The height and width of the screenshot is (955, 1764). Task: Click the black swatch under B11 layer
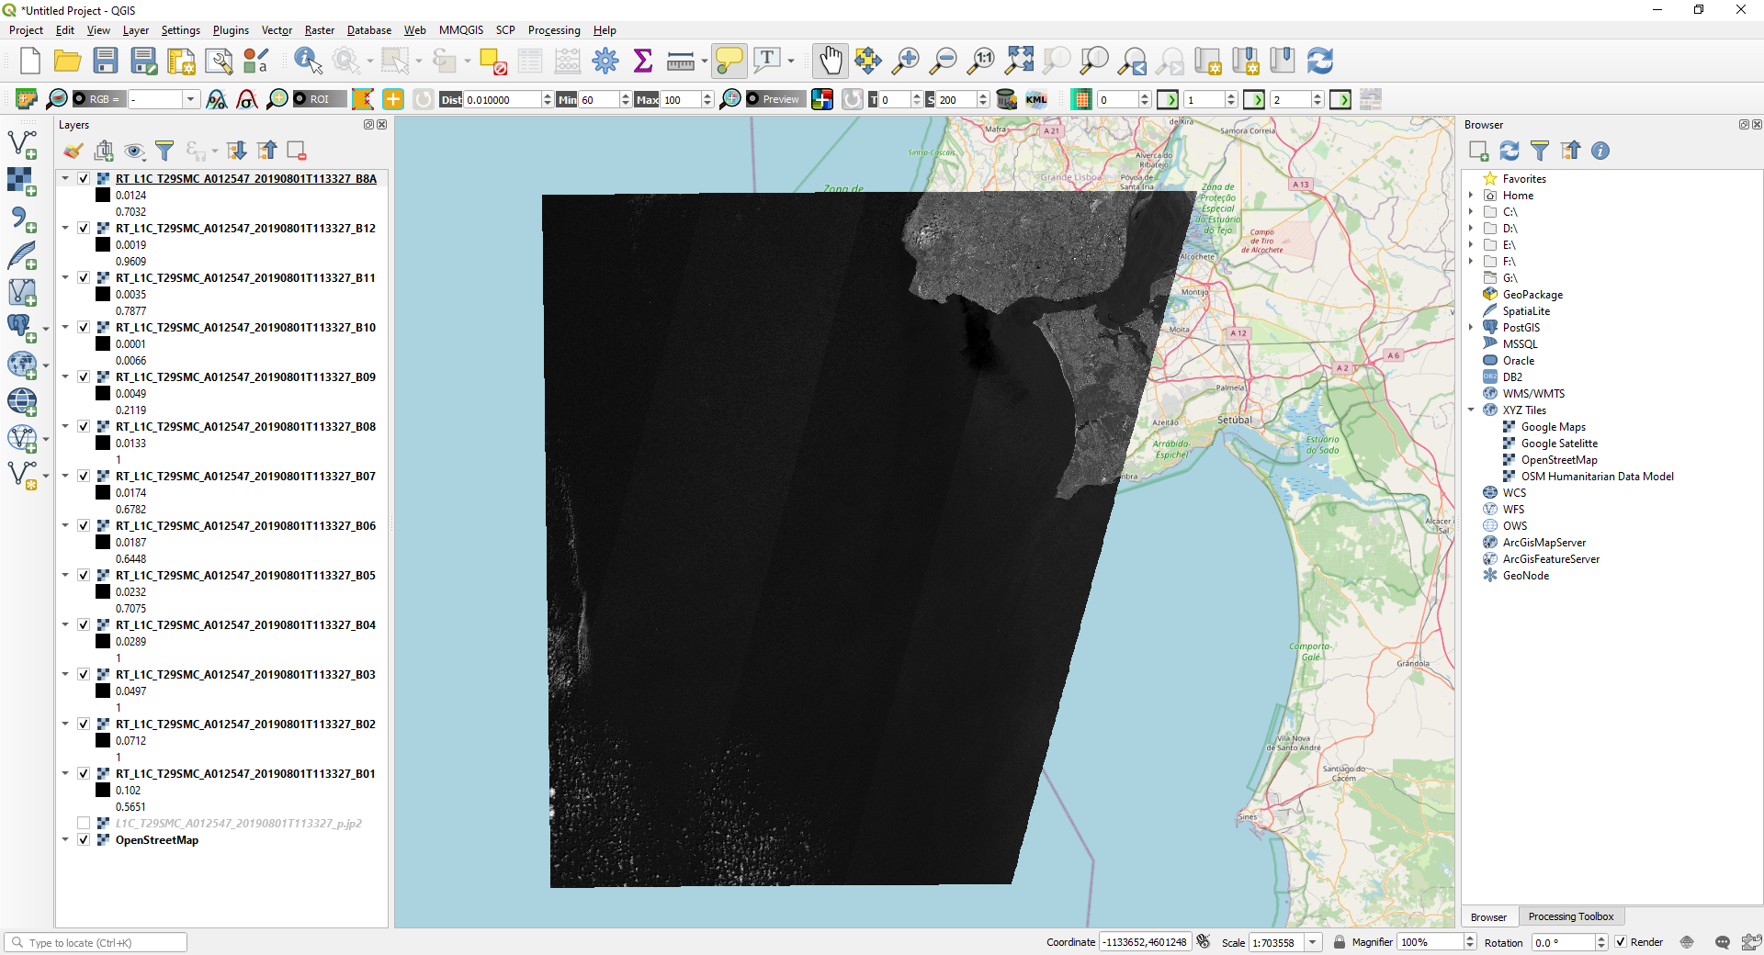point(103,295)
